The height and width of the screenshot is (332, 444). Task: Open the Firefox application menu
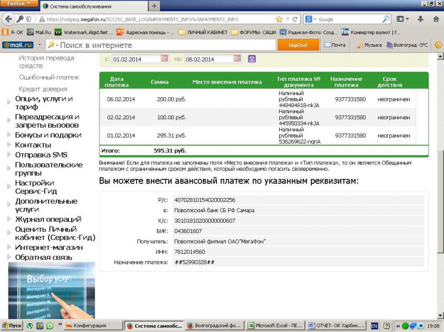19,4
